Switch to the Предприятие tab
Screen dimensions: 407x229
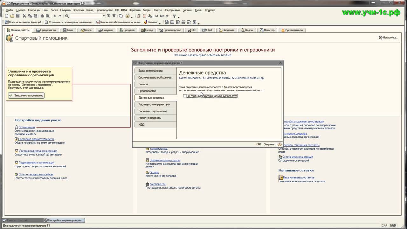tap(46, 30)
